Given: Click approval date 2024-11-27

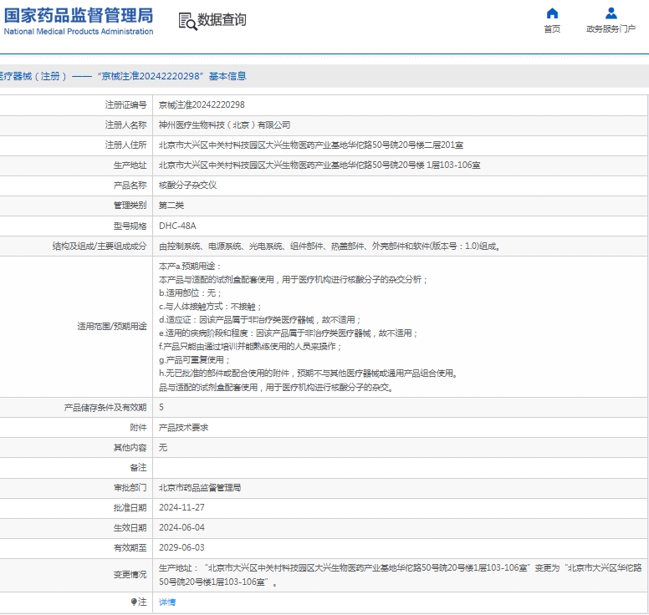Looking at the screenshot, I should pyautogui.click(x=181, y=508).
